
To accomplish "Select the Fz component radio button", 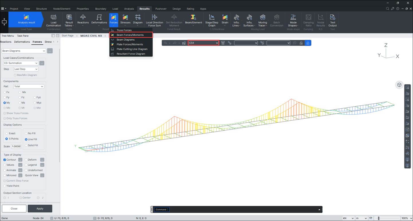I will [19, 97].
